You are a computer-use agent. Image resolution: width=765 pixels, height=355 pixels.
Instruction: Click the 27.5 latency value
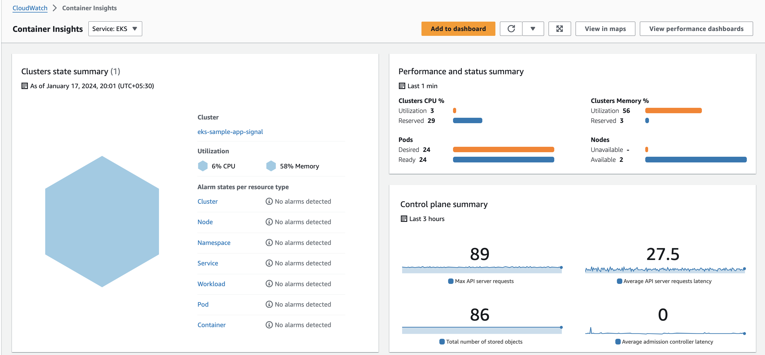point(663,254)
